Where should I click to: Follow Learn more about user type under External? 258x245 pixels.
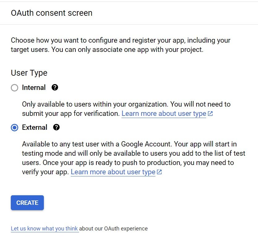(x=113, y=172)
